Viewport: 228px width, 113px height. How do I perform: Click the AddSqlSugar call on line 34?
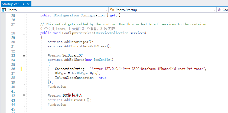pyautogui.click(x=74, y=60)
